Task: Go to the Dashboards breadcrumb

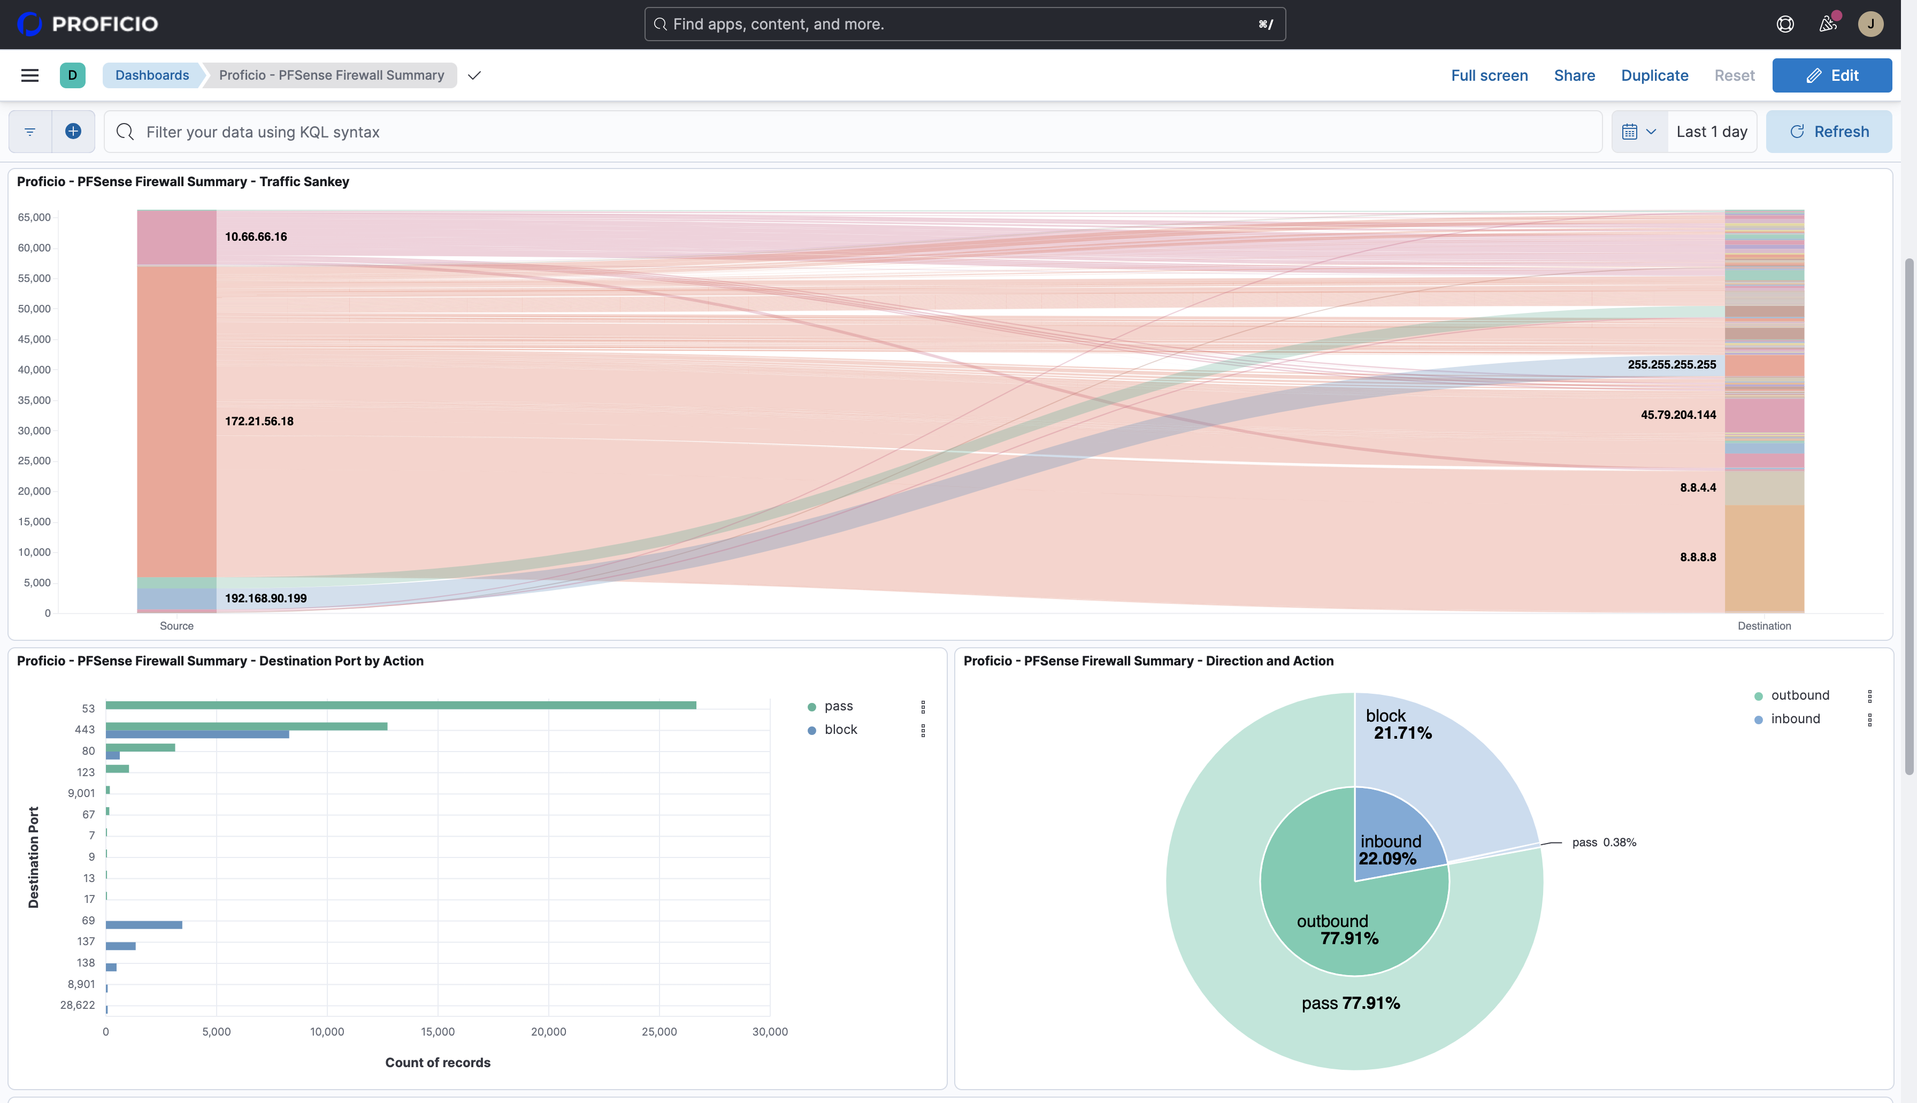Action: (152, 75)
